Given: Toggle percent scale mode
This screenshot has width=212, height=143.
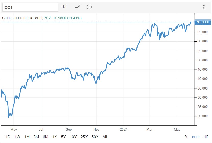Looking at the screenshot, I should pos(186,137).
